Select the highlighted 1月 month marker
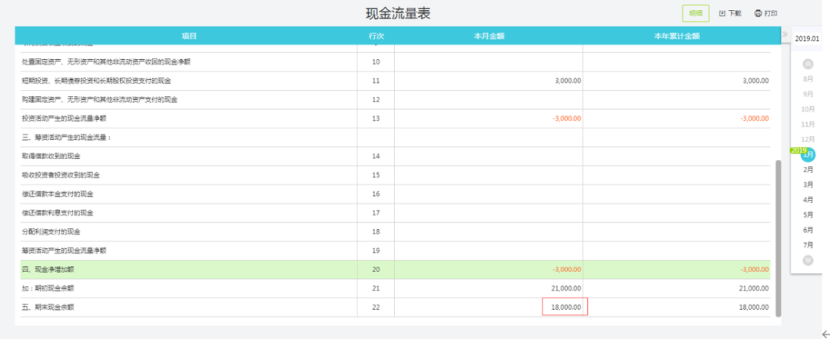Image resolution: width=830 pixels, height=339 pixels. pos(808,155)
